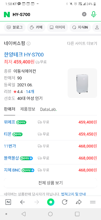101x220 pixels.
Task: Tap the green circle center button
Action: click(50, 202)
